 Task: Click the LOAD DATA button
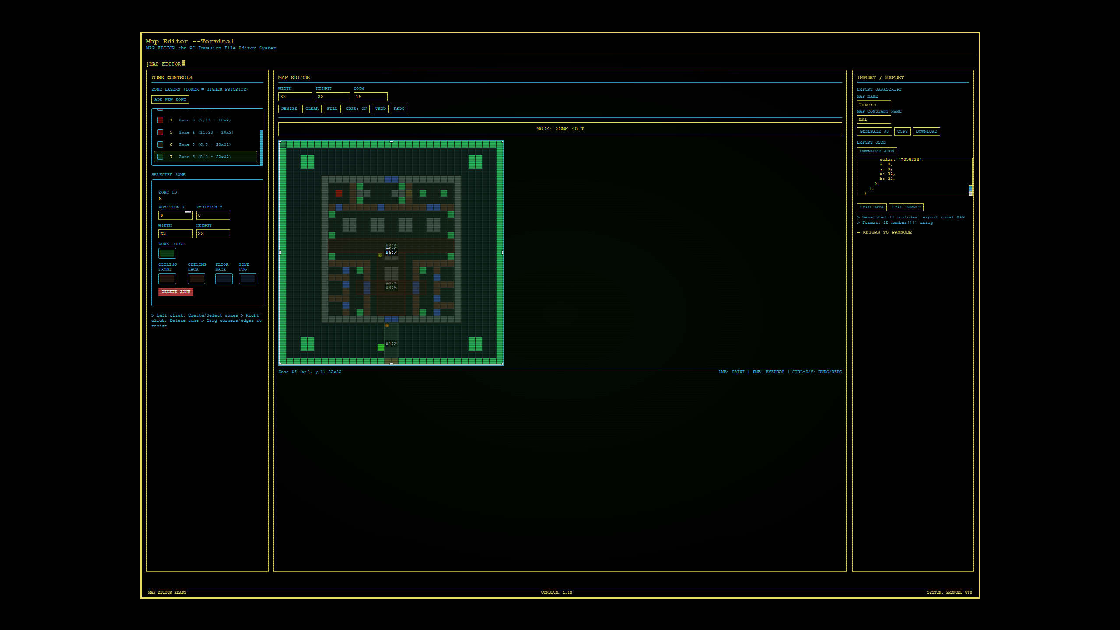tap(872, 207)
